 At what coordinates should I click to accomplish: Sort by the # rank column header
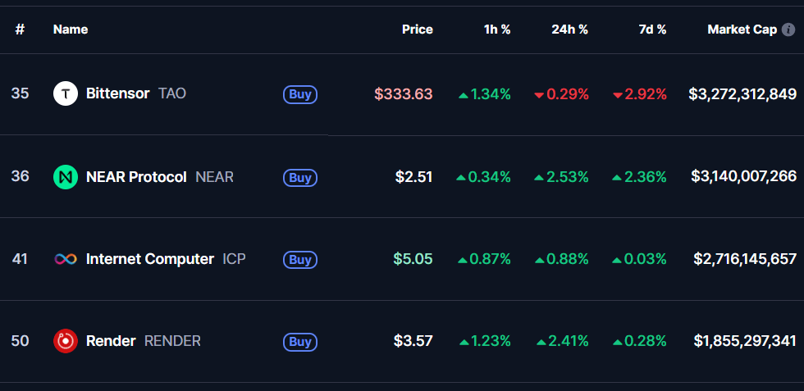coord(20,30)
